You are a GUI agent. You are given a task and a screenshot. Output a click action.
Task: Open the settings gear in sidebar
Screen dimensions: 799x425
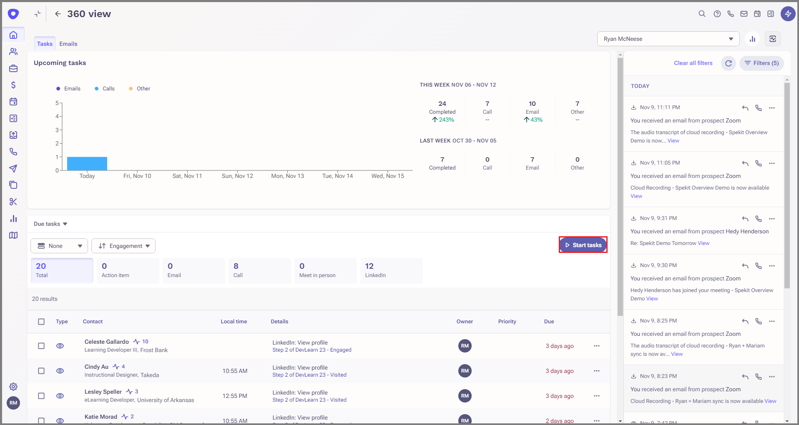(x=13, y=386)
